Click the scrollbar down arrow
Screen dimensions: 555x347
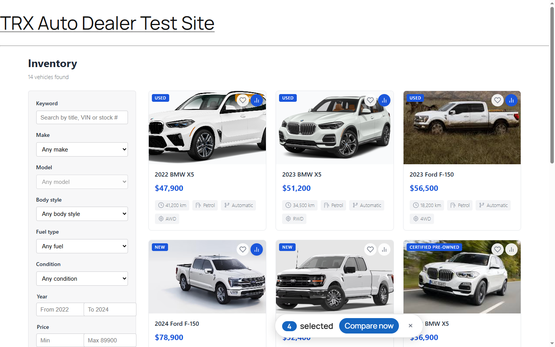coord(552,344)
